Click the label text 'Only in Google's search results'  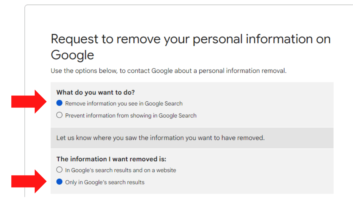[x=105, y=182]
